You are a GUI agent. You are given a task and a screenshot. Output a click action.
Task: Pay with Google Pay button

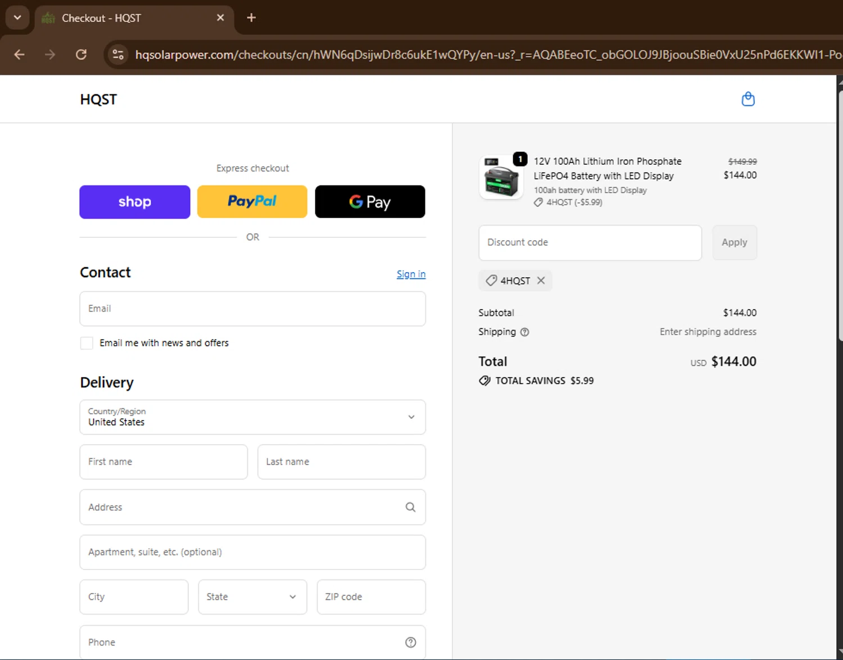click(x=370, y=202)
